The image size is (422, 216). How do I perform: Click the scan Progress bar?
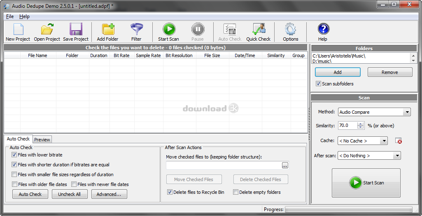click(349, 209)
